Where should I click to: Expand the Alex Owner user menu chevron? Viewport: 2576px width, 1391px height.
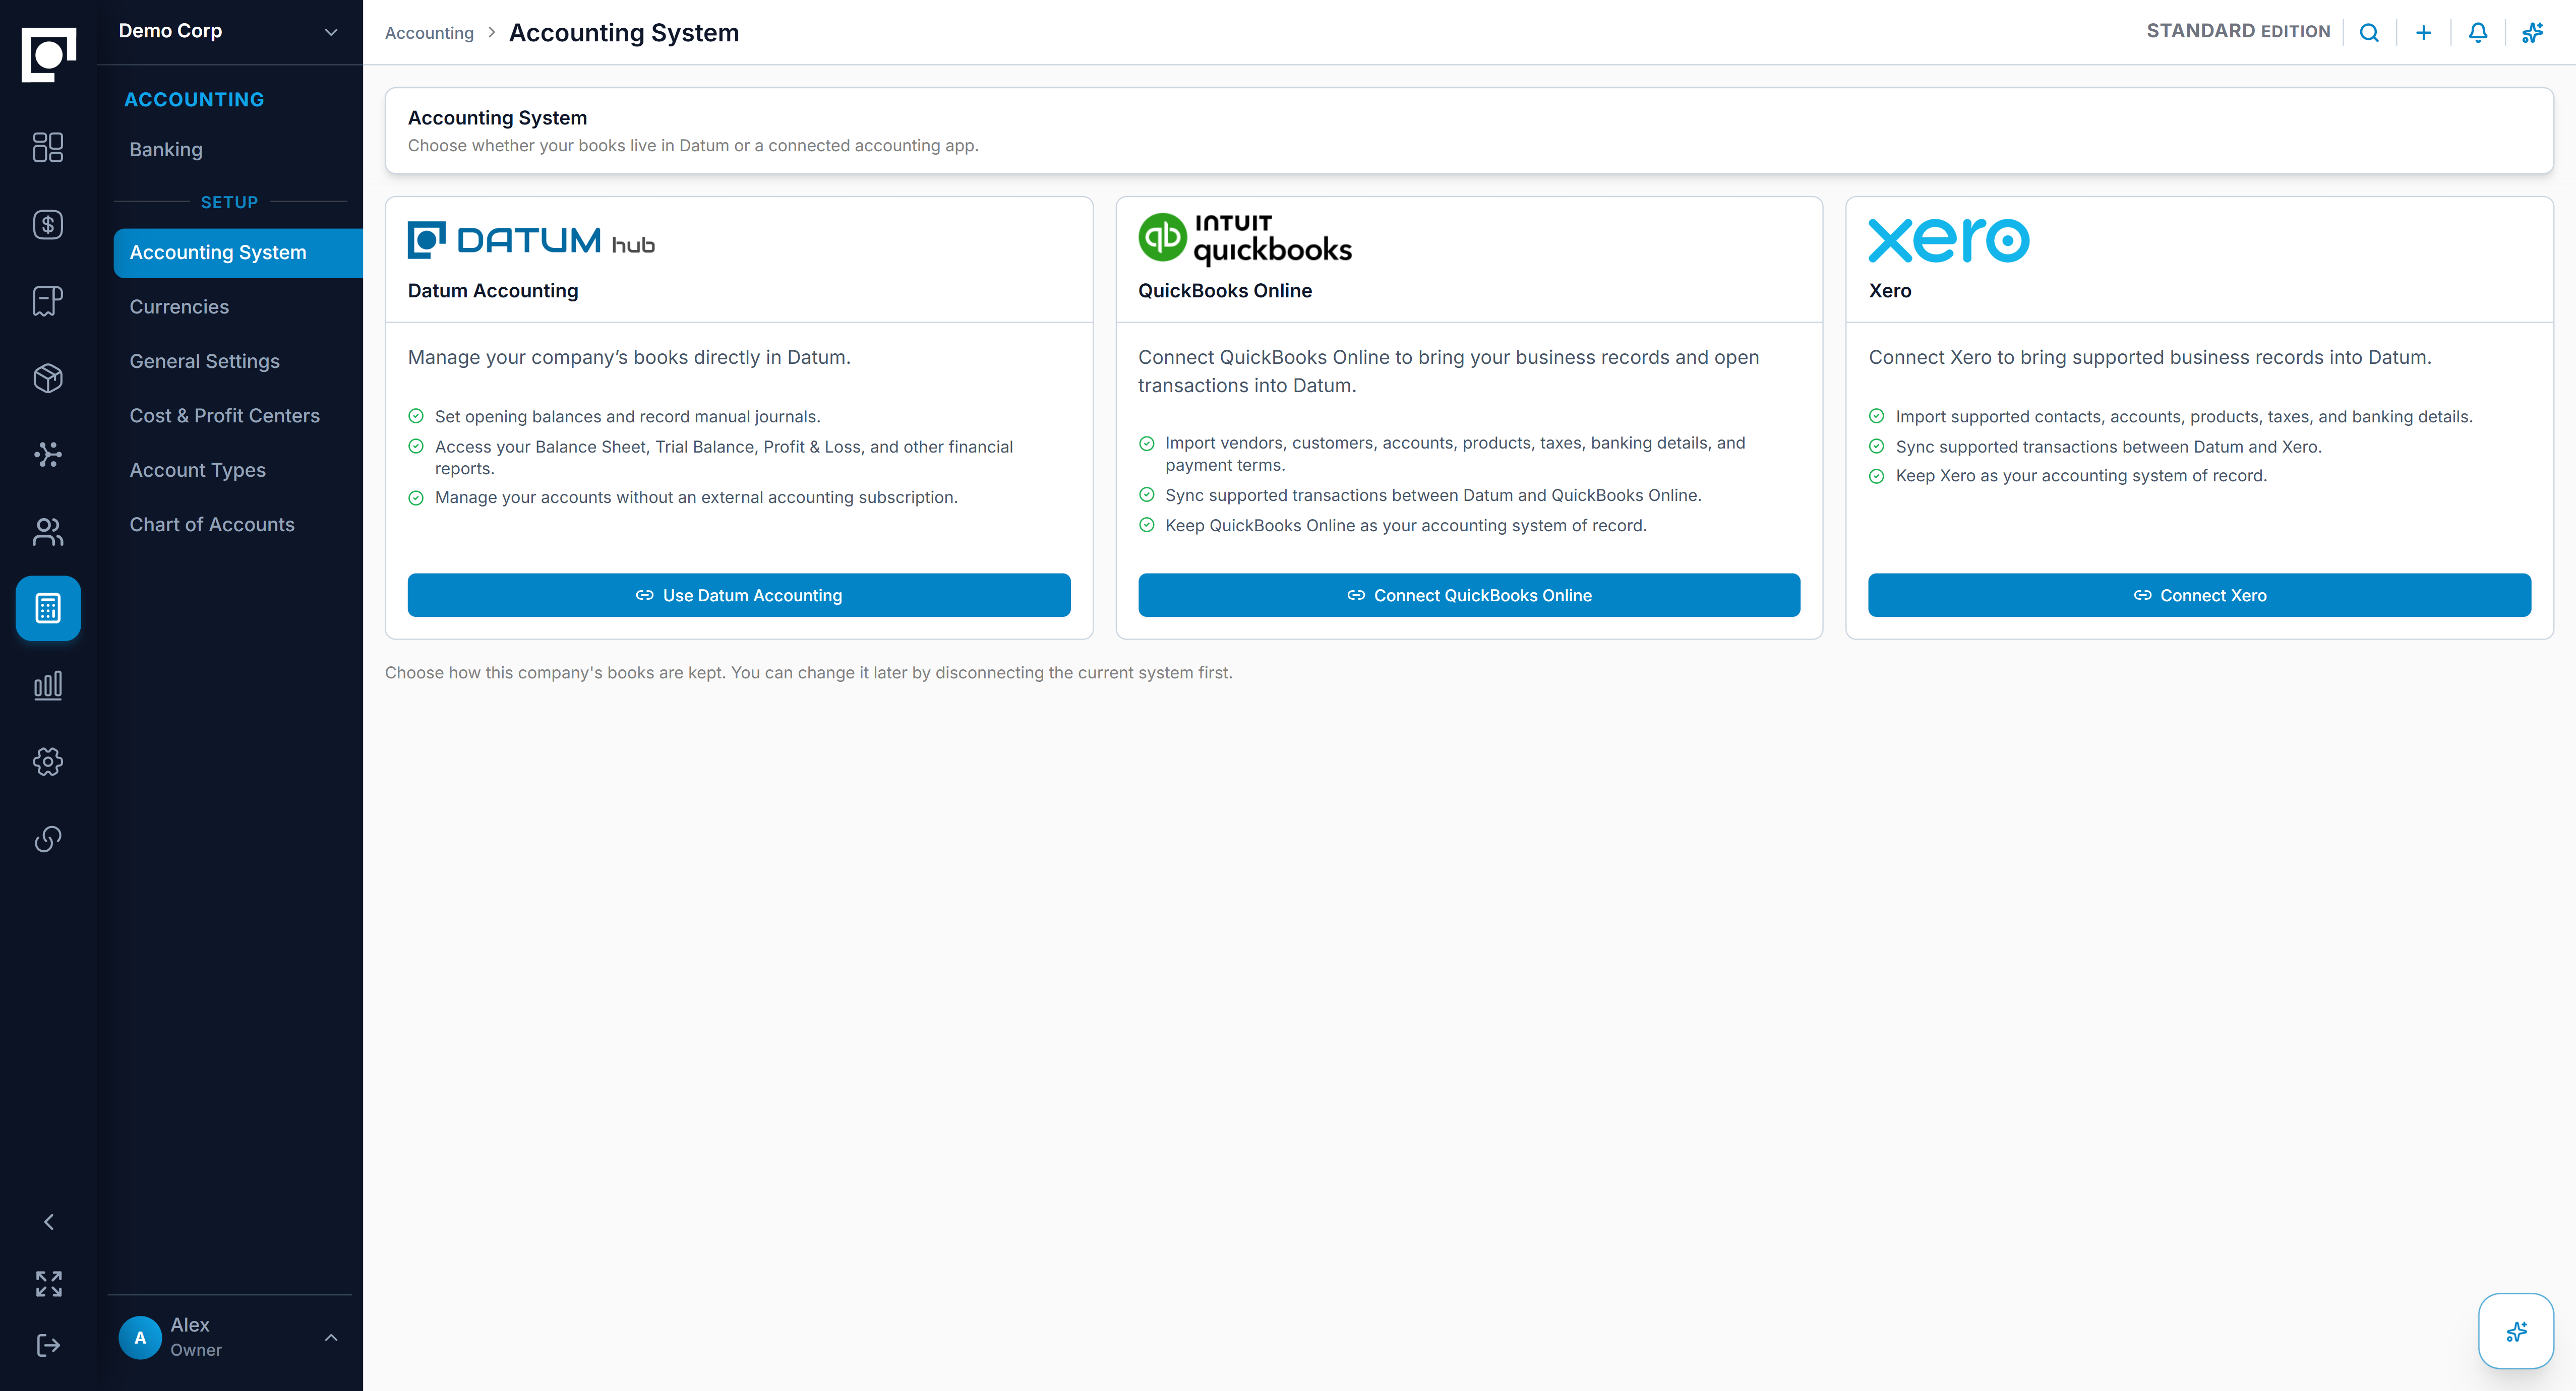331,1337
